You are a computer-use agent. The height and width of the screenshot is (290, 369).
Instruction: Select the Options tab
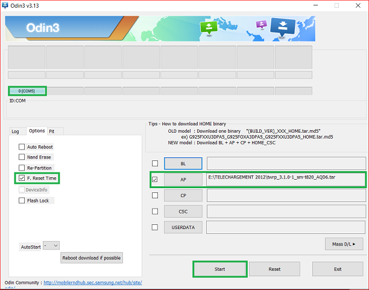37,131
